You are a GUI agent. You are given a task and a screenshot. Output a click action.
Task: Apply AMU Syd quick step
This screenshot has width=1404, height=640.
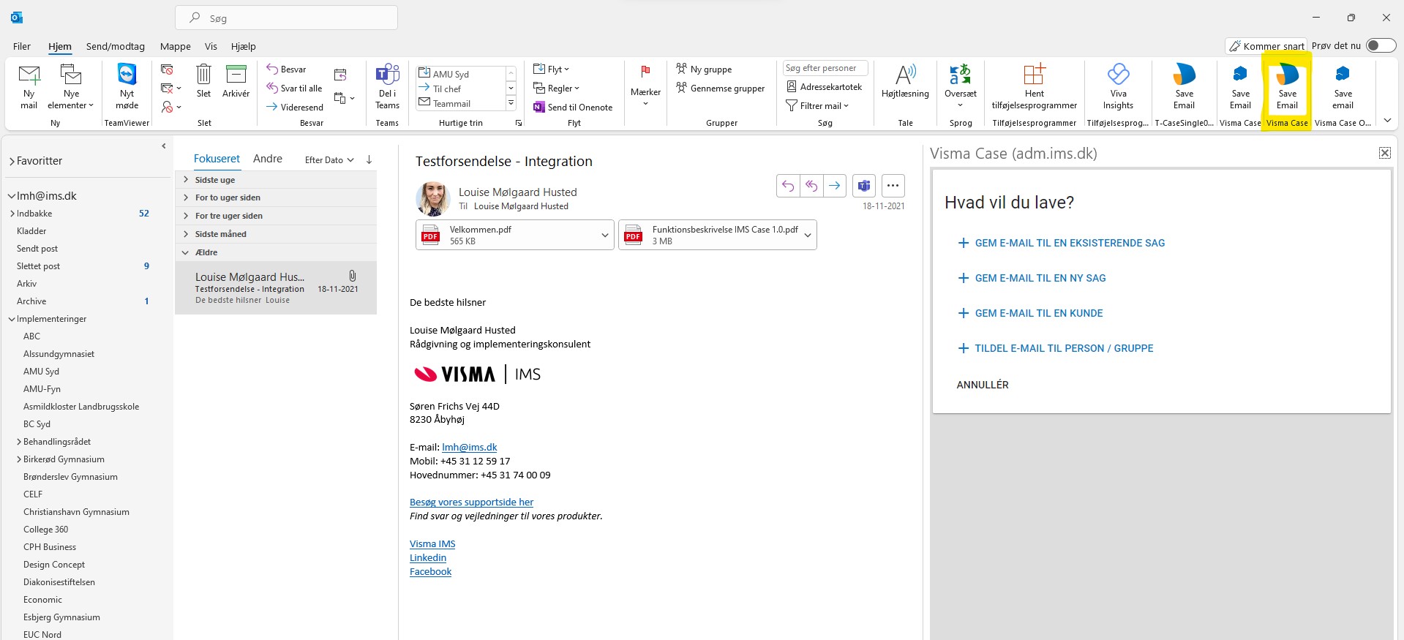[460, 74]
